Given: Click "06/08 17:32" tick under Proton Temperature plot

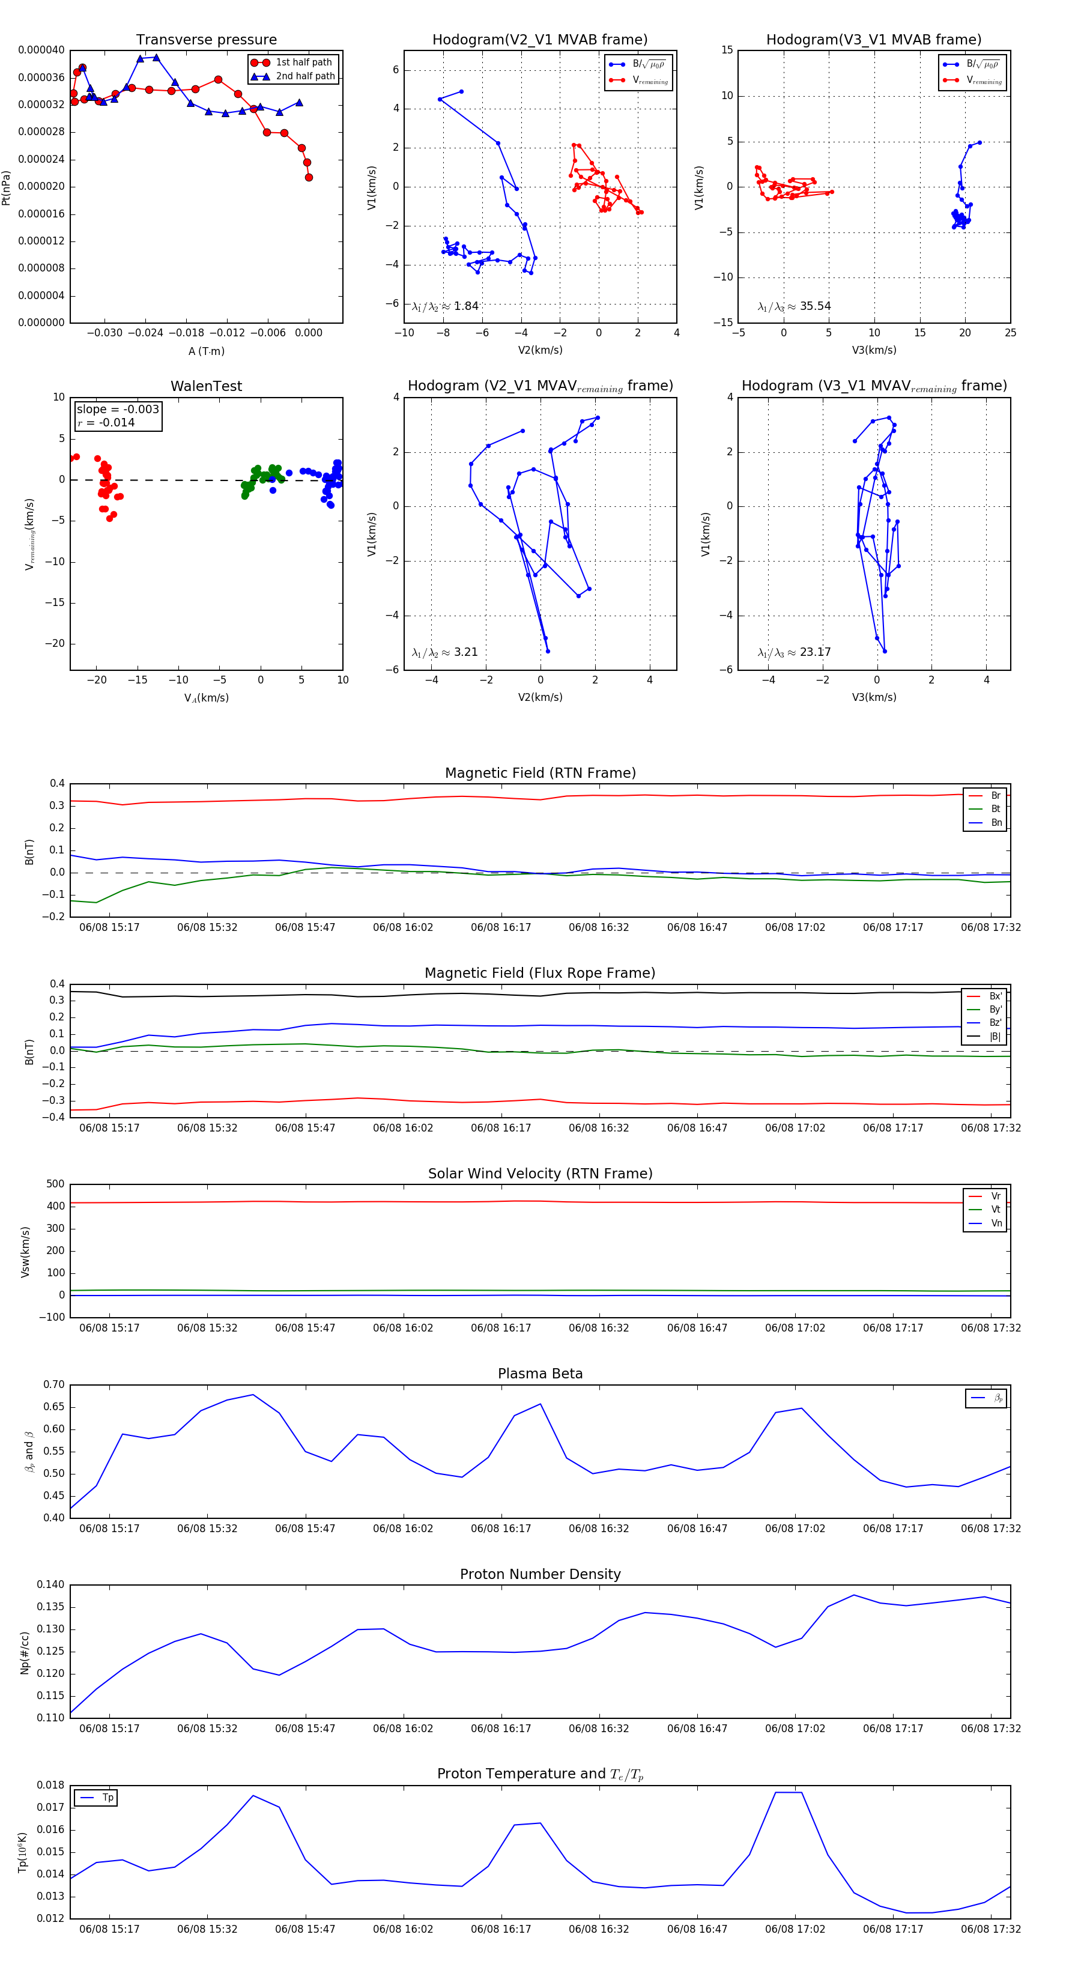Looking at the screenshot, I should coord(991,1929).
